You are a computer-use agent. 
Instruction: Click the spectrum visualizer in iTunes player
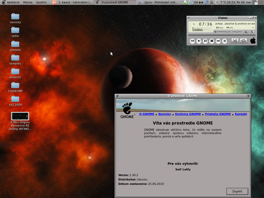[x=202, y=29]
